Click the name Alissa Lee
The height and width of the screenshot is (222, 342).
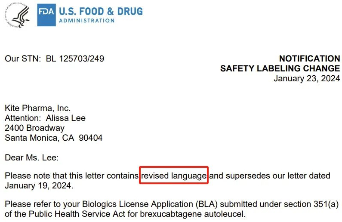click(66, 118)
